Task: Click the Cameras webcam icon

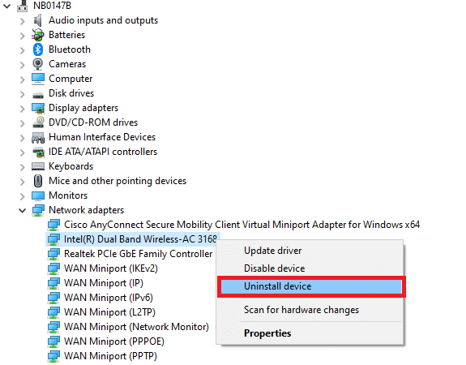Action: pos(38,64)
